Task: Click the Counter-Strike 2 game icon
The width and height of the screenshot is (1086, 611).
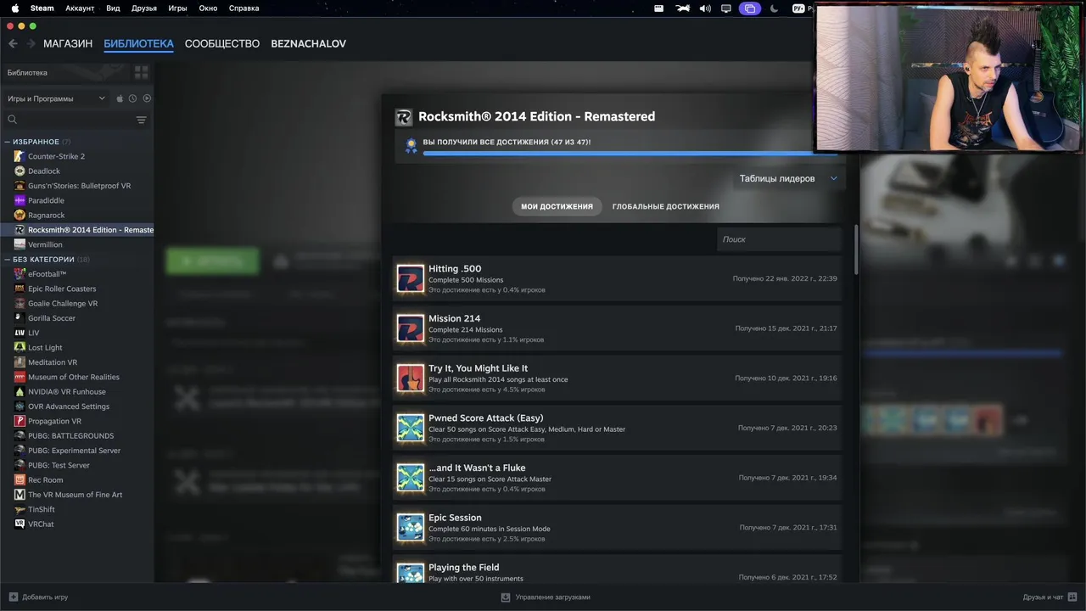Action: click(x=20, y=156)
